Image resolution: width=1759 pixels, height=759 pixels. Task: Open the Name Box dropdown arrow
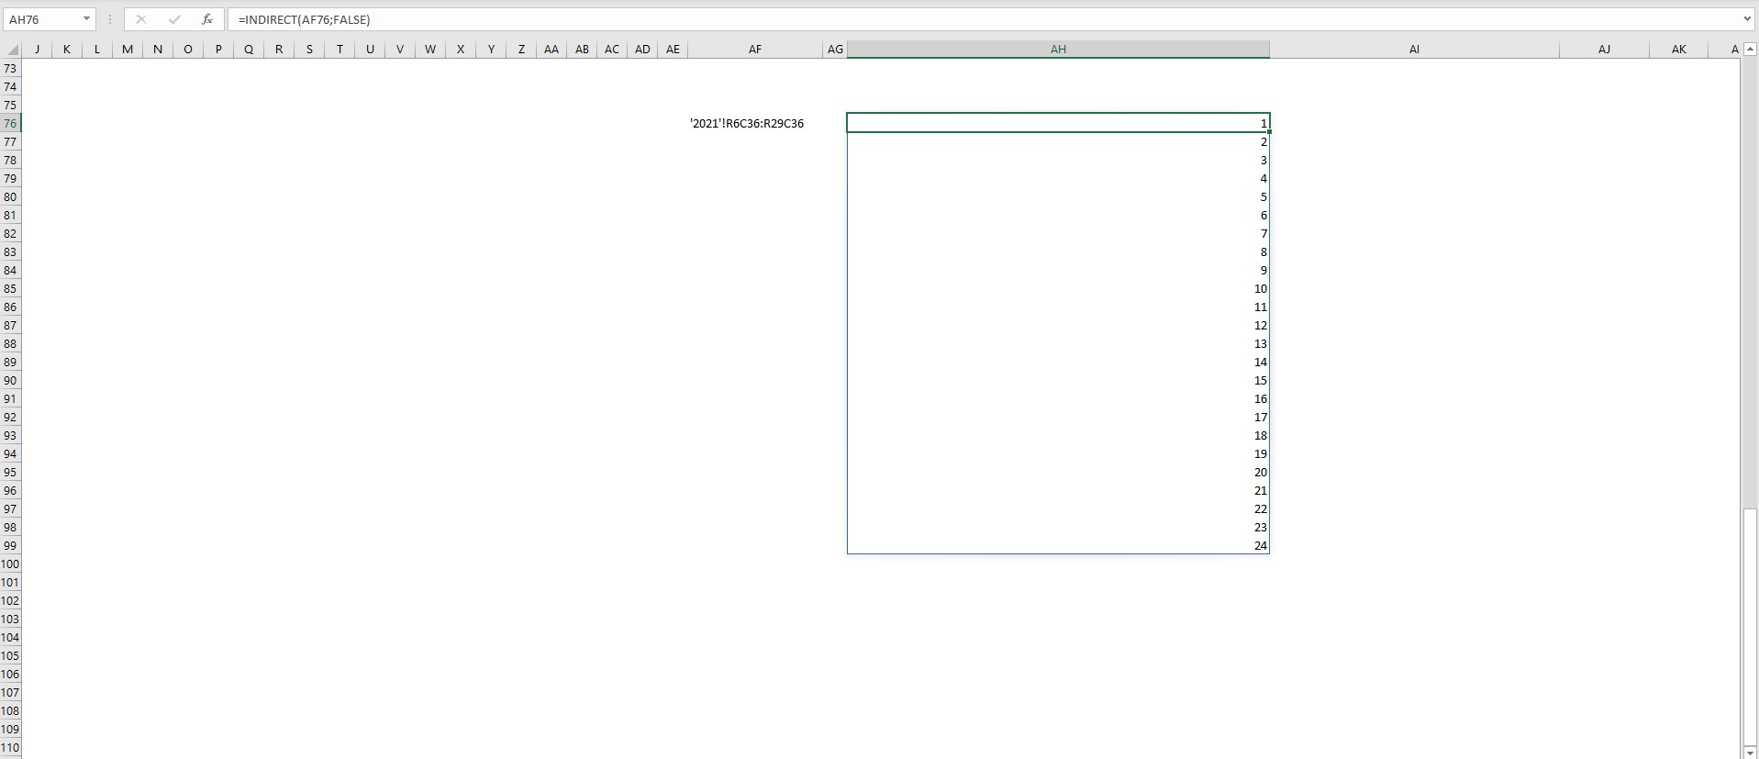tap(86, 19)
